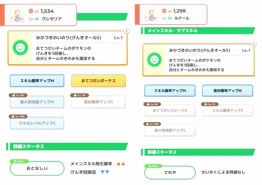262x185 pixels.
Task: Click info icon on left skill card
Action: point(127,31)
